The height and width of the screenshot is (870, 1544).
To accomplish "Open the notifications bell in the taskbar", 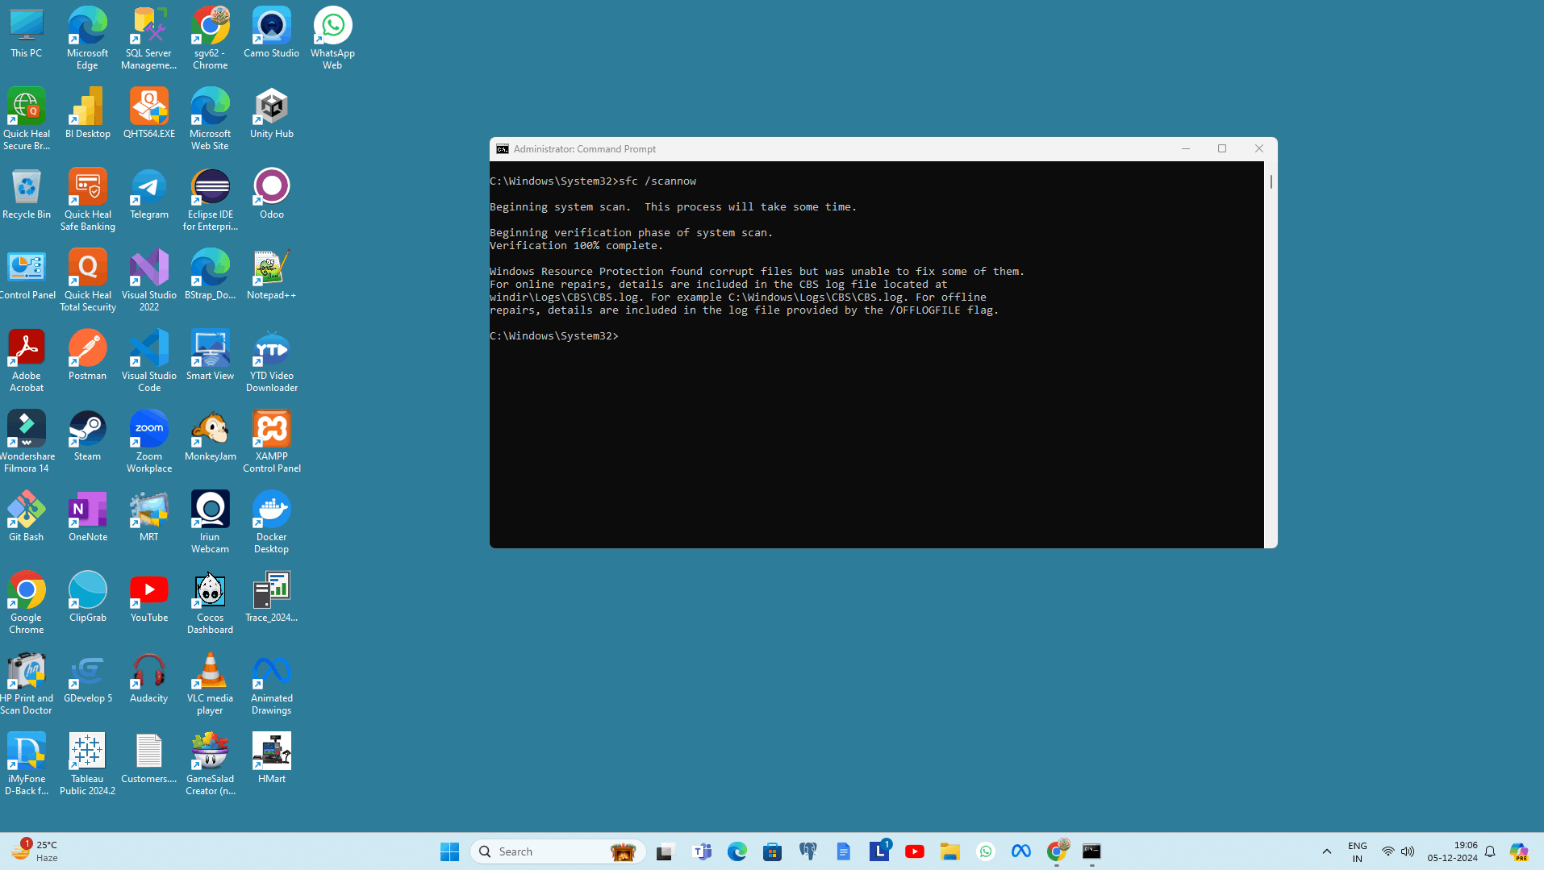I will pyautogui.click(x=1490, y=851).
